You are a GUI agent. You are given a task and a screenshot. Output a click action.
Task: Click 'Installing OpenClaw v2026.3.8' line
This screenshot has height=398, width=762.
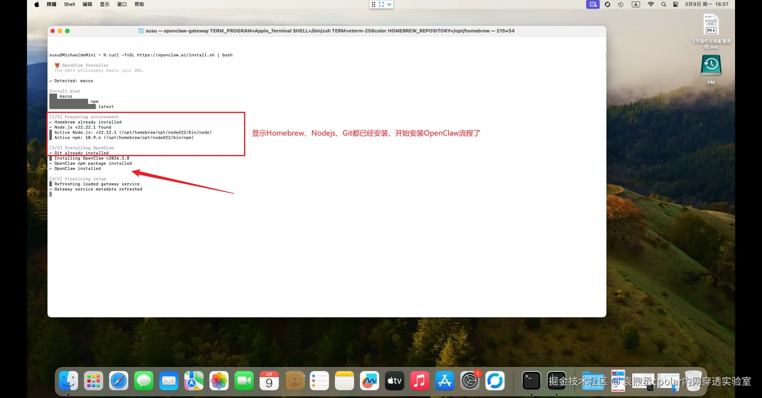coord(92,158)
